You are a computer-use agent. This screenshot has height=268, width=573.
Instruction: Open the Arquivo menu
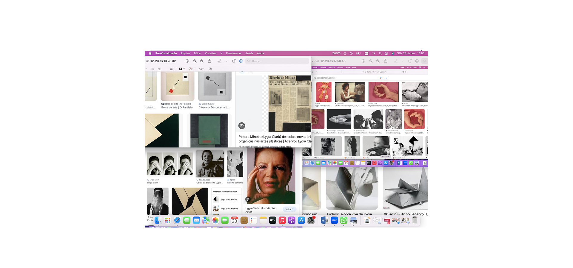(185, 53)
